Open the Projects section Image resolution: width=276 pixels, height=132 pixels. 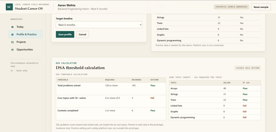25,42
